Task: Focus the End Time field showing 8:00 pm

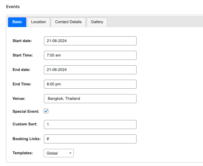Action: point(90,84)
